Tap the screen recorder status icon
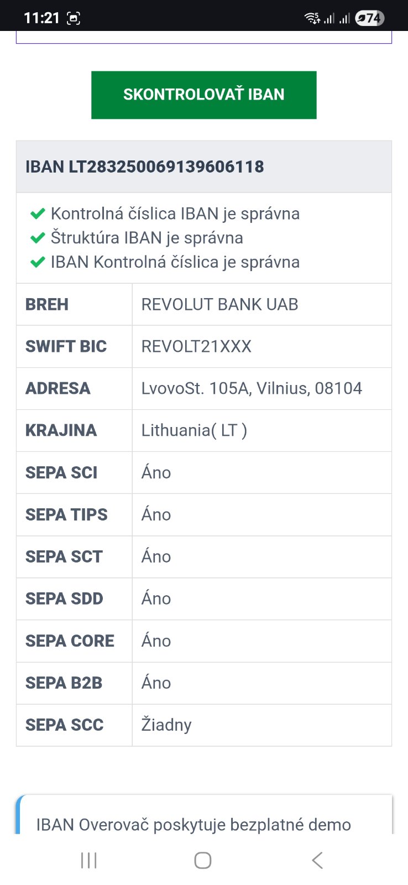The width and height of the screenshot is (408, 885). pyautogui.click(x=74, y=18)
